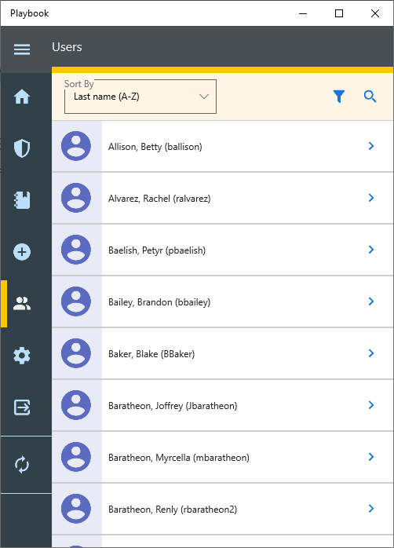Click the plus add icon in sidebar
The width and height of the screenshot is (394, 548).
[x=22, y=252]
